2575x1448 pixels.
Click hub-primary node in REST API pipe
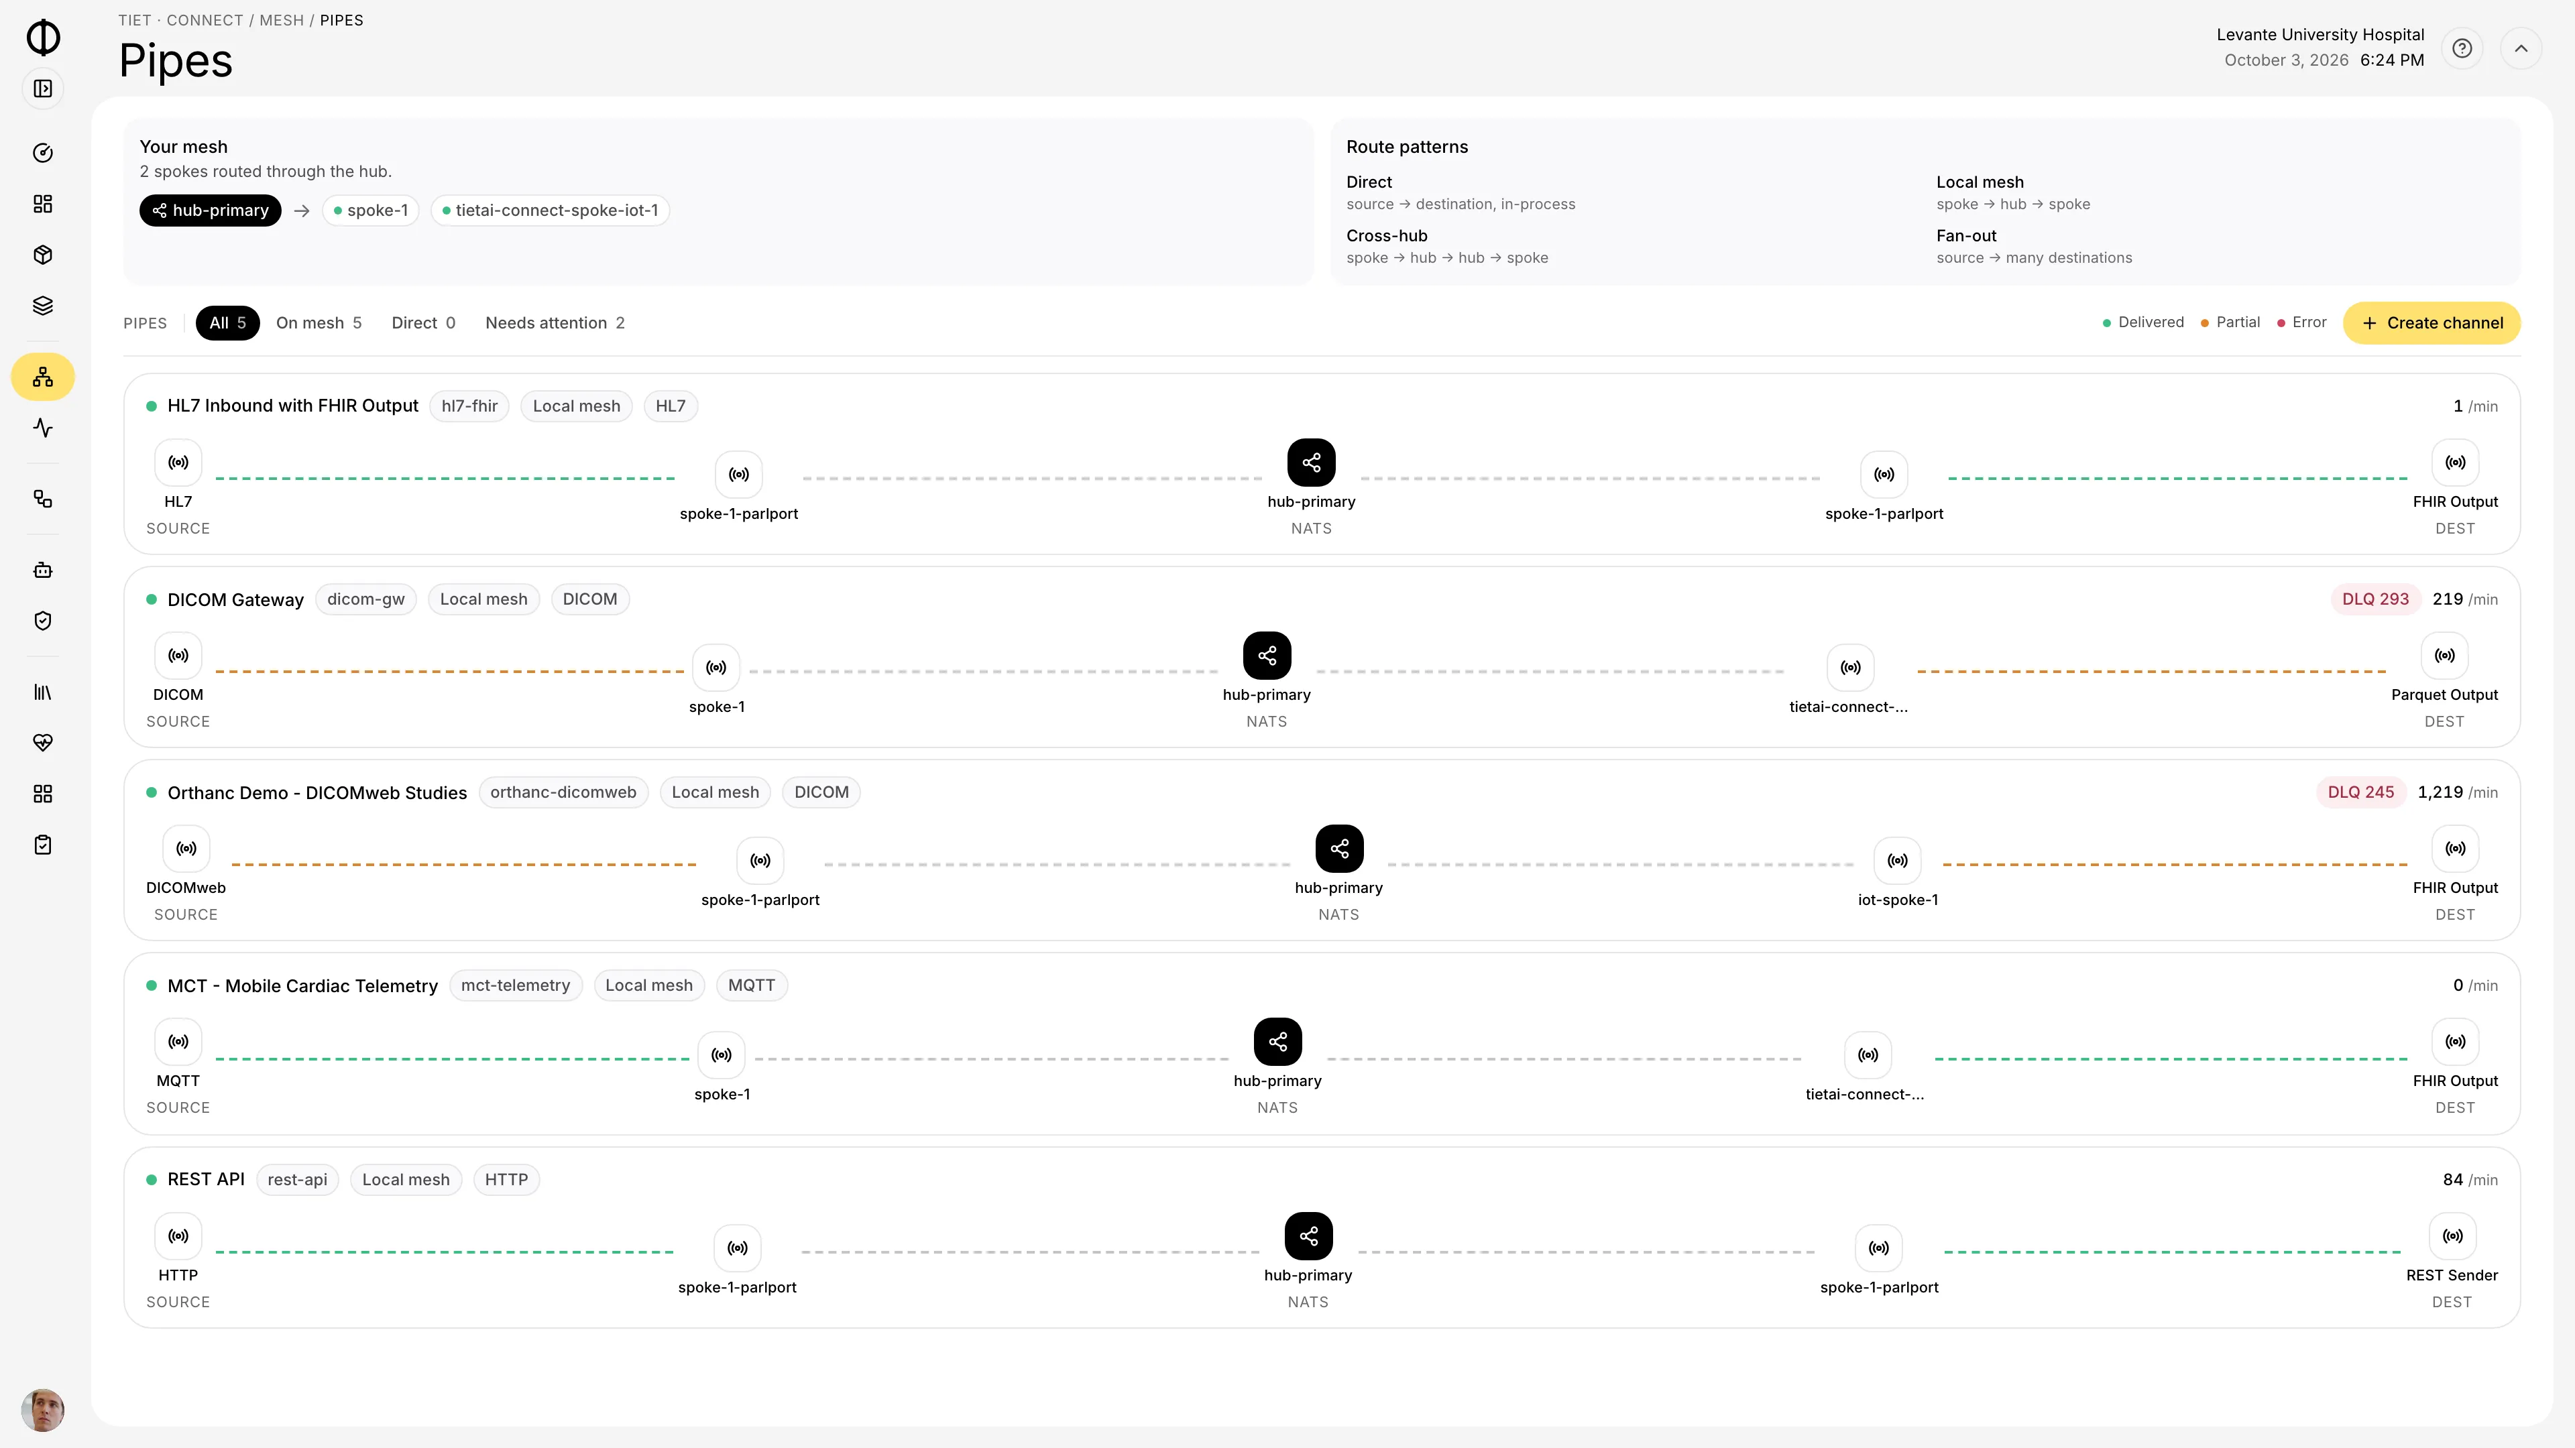pyautogui.click(x=1308, y=1236)
